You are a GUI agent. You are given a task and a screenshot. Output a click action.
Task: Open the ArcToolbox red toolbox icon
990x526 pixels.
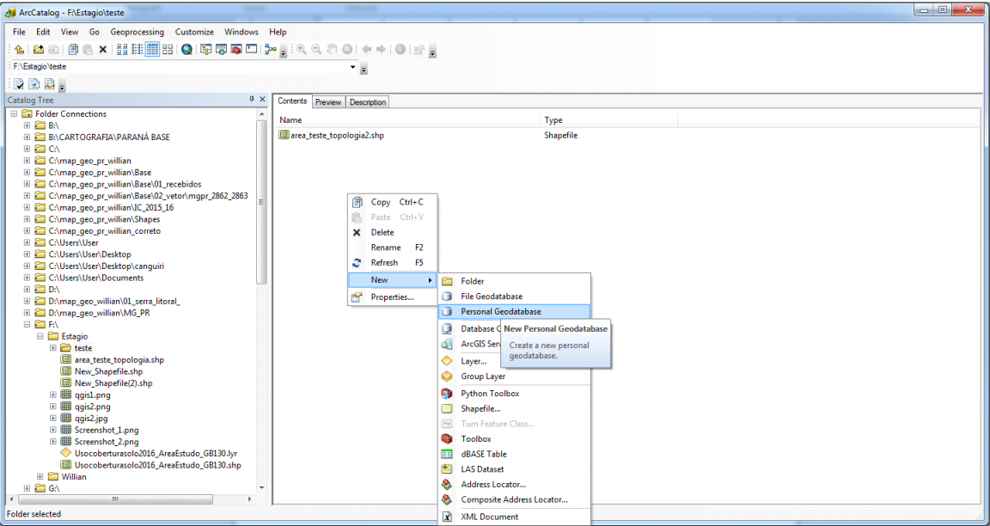tap(236, 49)
